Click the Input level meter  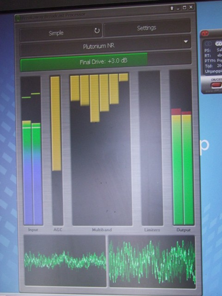tap(32, 151)
